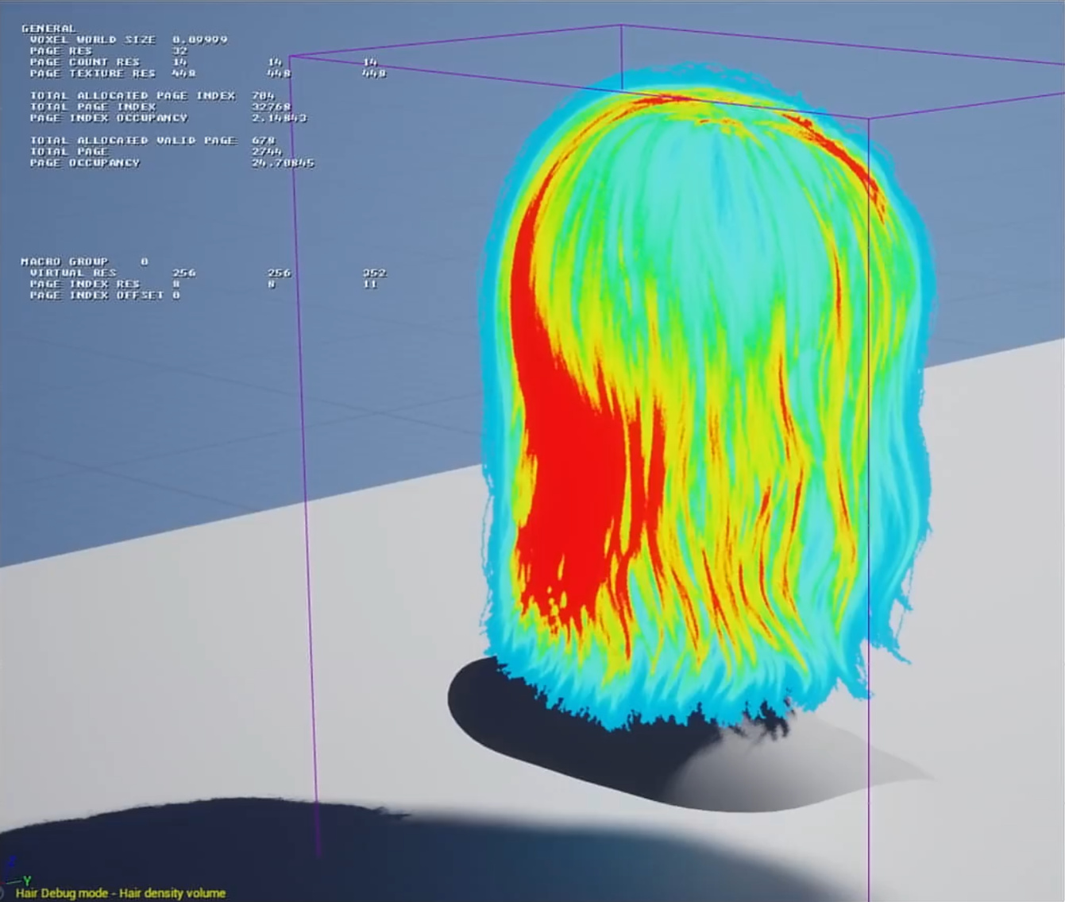Select the TOTAL PAGE INDEX label
The height and width of the screenshot is (902, 1065).
[x=92, y=106]
